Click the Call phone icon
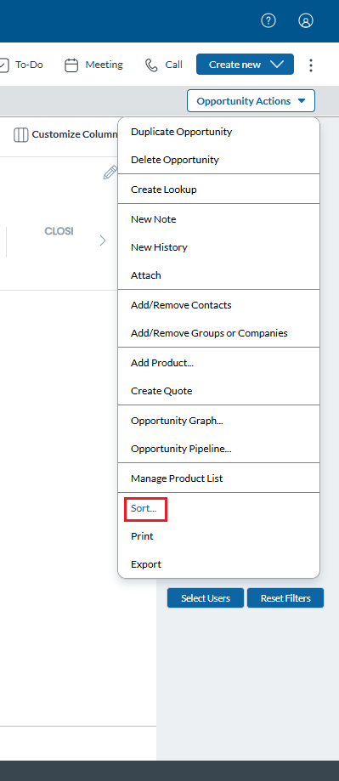This screenshot has width=339, height=781. click(x=151, y=65)
